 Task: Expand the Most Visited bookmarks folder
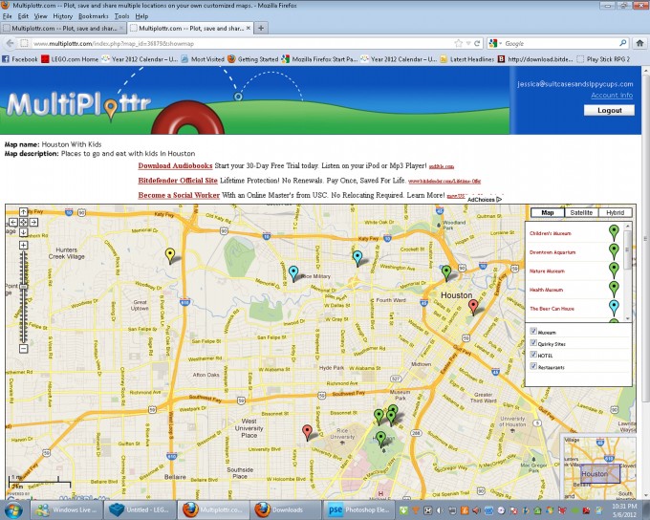(203, 59)
